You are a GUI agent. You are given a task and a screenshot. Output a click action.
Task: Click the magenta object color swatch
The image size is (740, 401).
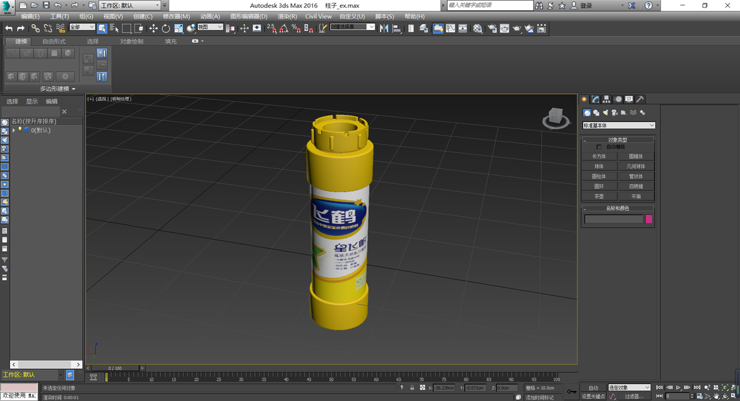click(x=649, y=219)
